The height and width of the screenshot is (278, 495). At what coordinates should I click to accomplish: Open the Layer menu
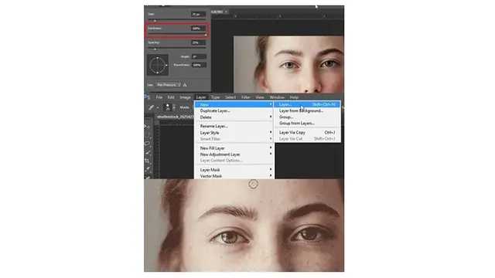click(x=201, y=97)
